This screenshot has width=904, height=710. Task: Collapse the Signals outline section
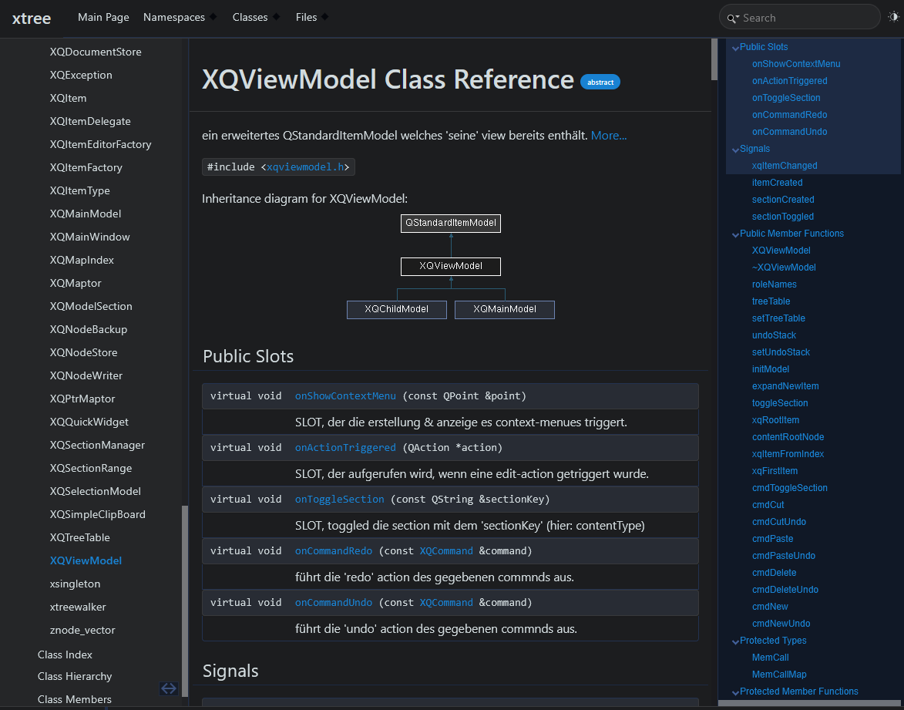(735, 150)
